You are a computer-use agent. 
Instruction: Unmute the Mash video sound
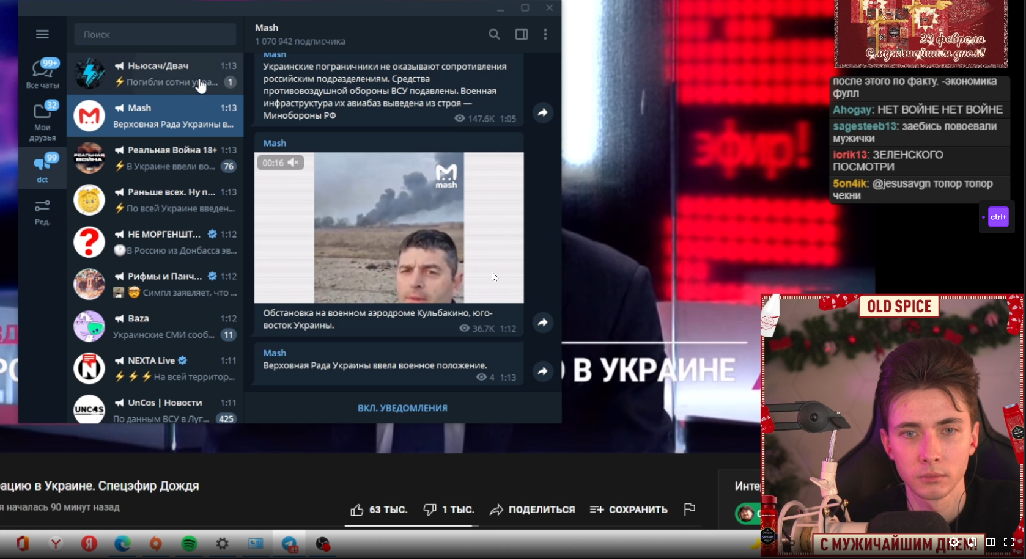[x=293, y=163]
